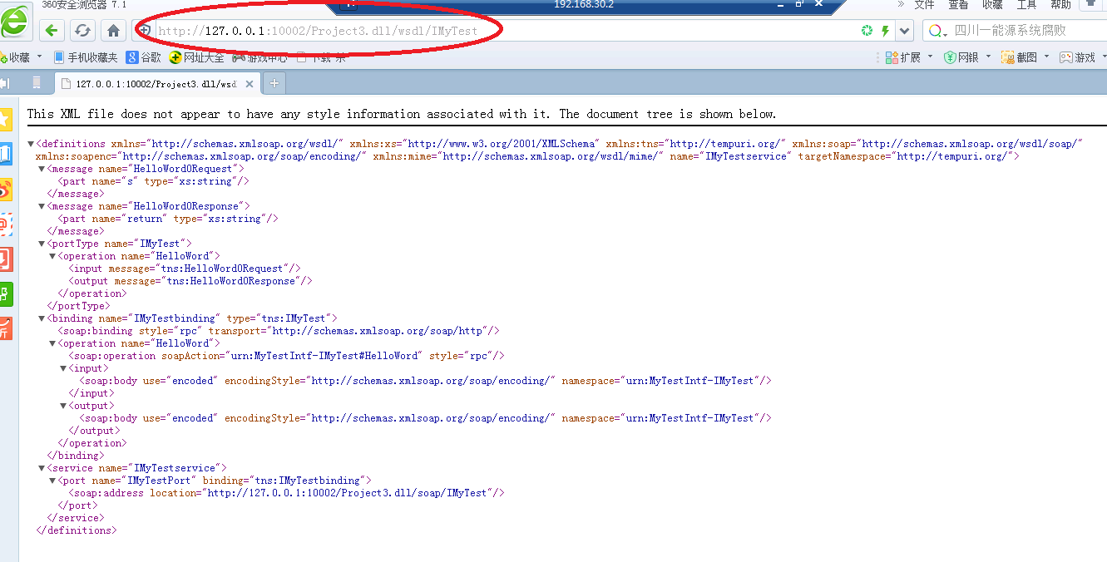1107x562 pixels.
Task: Open the 帮助 menu
Action: [1060, 4]
